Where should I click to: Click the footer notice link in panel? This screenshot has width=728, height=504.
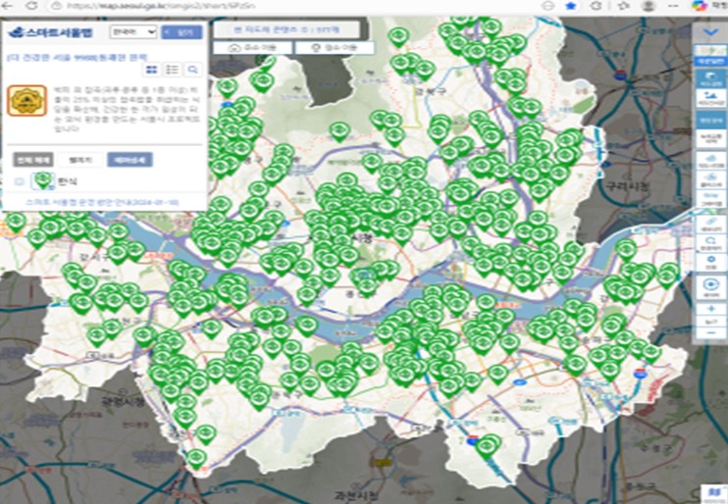(x=103, y=201)
